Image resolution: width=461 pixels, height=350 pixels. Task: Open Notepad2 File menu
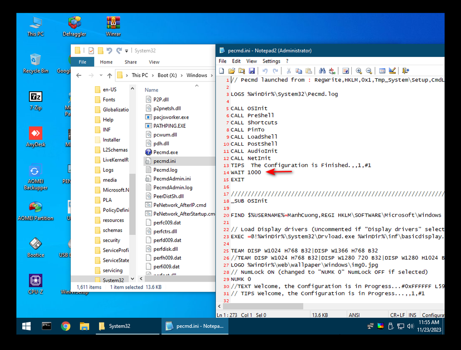click(222, 61)
